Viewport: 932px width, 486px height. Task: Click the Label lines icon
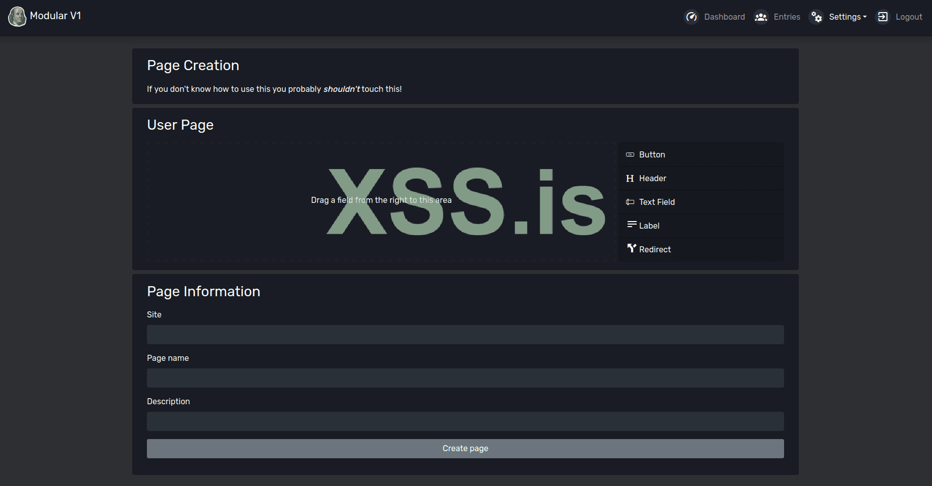pos(632,225)
